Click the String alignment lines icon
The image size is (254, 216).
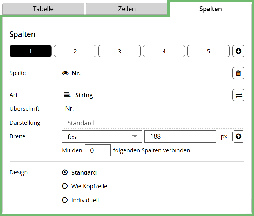67,95
